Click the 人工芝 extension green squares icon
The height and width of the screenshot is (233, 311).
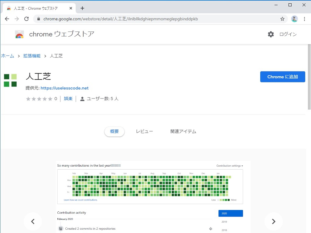[10, 80]
